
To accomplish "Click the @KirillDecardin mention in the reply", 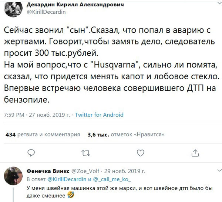I will click(66, 179).
